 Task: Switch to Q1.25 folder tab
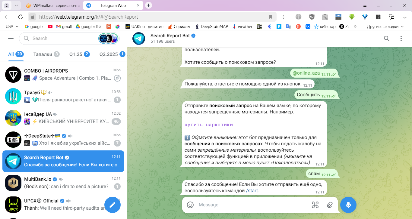pyautogui.click(x=79, y=54)
